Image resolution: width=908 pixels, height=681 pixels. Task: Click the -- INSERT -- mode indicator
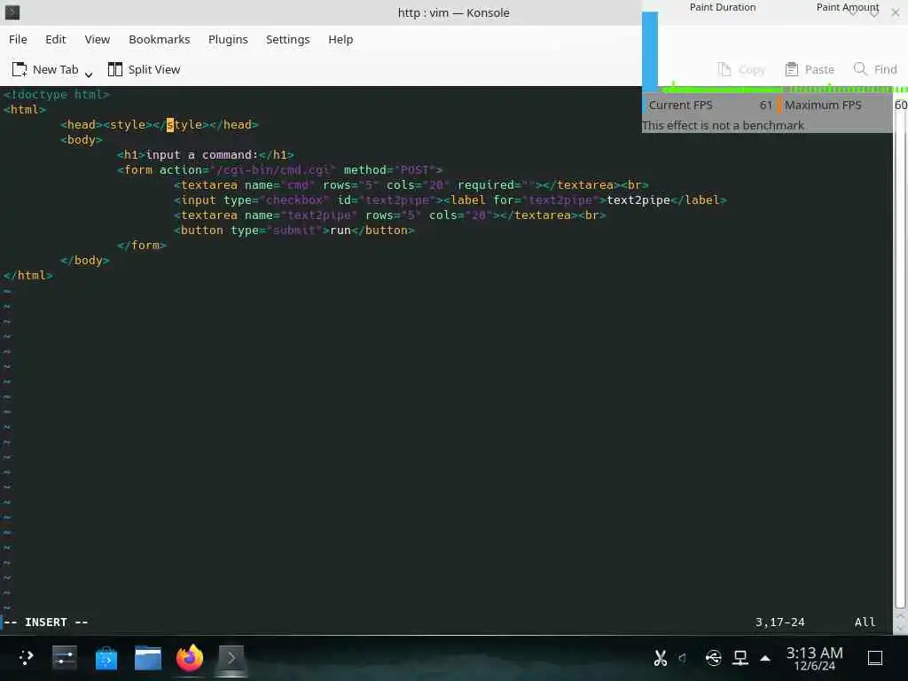[x=46, y=622]
